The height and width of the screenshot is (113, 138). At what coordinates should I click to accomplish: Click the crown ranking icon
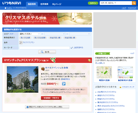120,87
